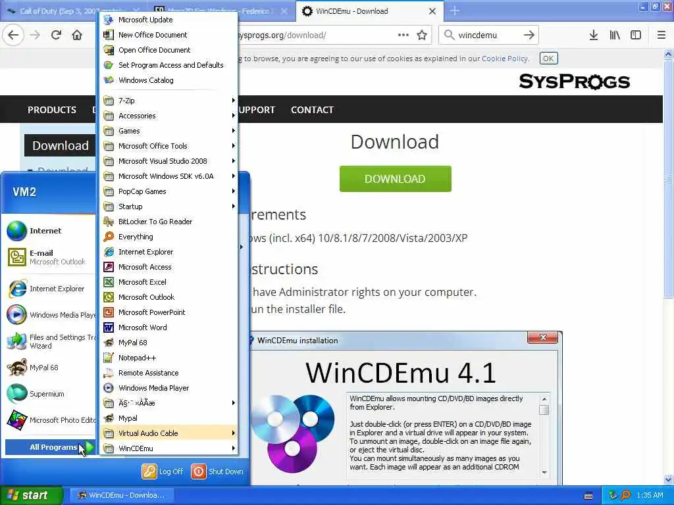
Task: Expand the Startup folder
Action: [168, 206]
